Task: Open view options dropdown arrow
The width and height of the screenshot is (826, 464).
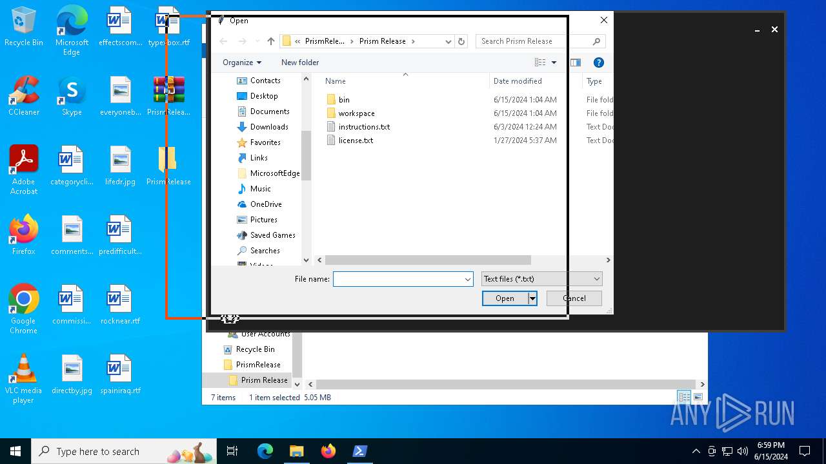Action: [554, 63]
